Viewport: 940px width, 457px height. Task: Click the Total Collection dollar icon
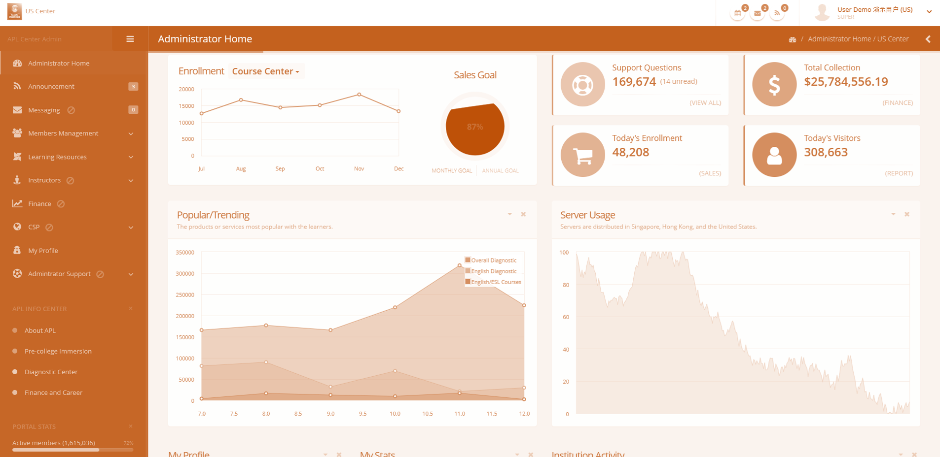tap(774, 85)
